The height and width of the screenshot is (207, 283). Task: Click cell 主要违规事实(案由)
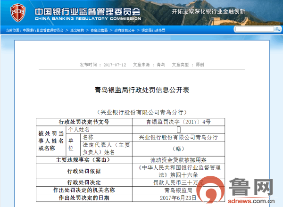click(84, 160)
